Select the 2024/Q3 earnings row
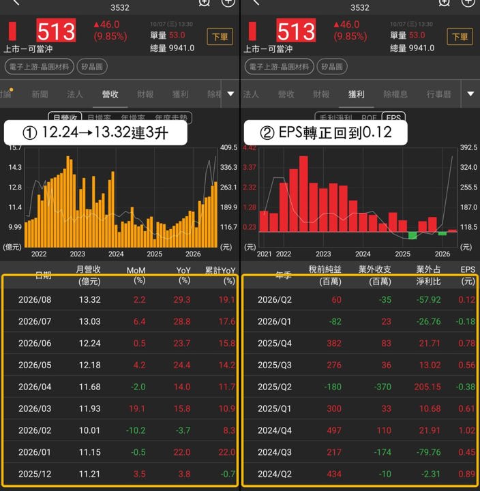The height and width of the screenshot is (491, 480). click(360, 452)
